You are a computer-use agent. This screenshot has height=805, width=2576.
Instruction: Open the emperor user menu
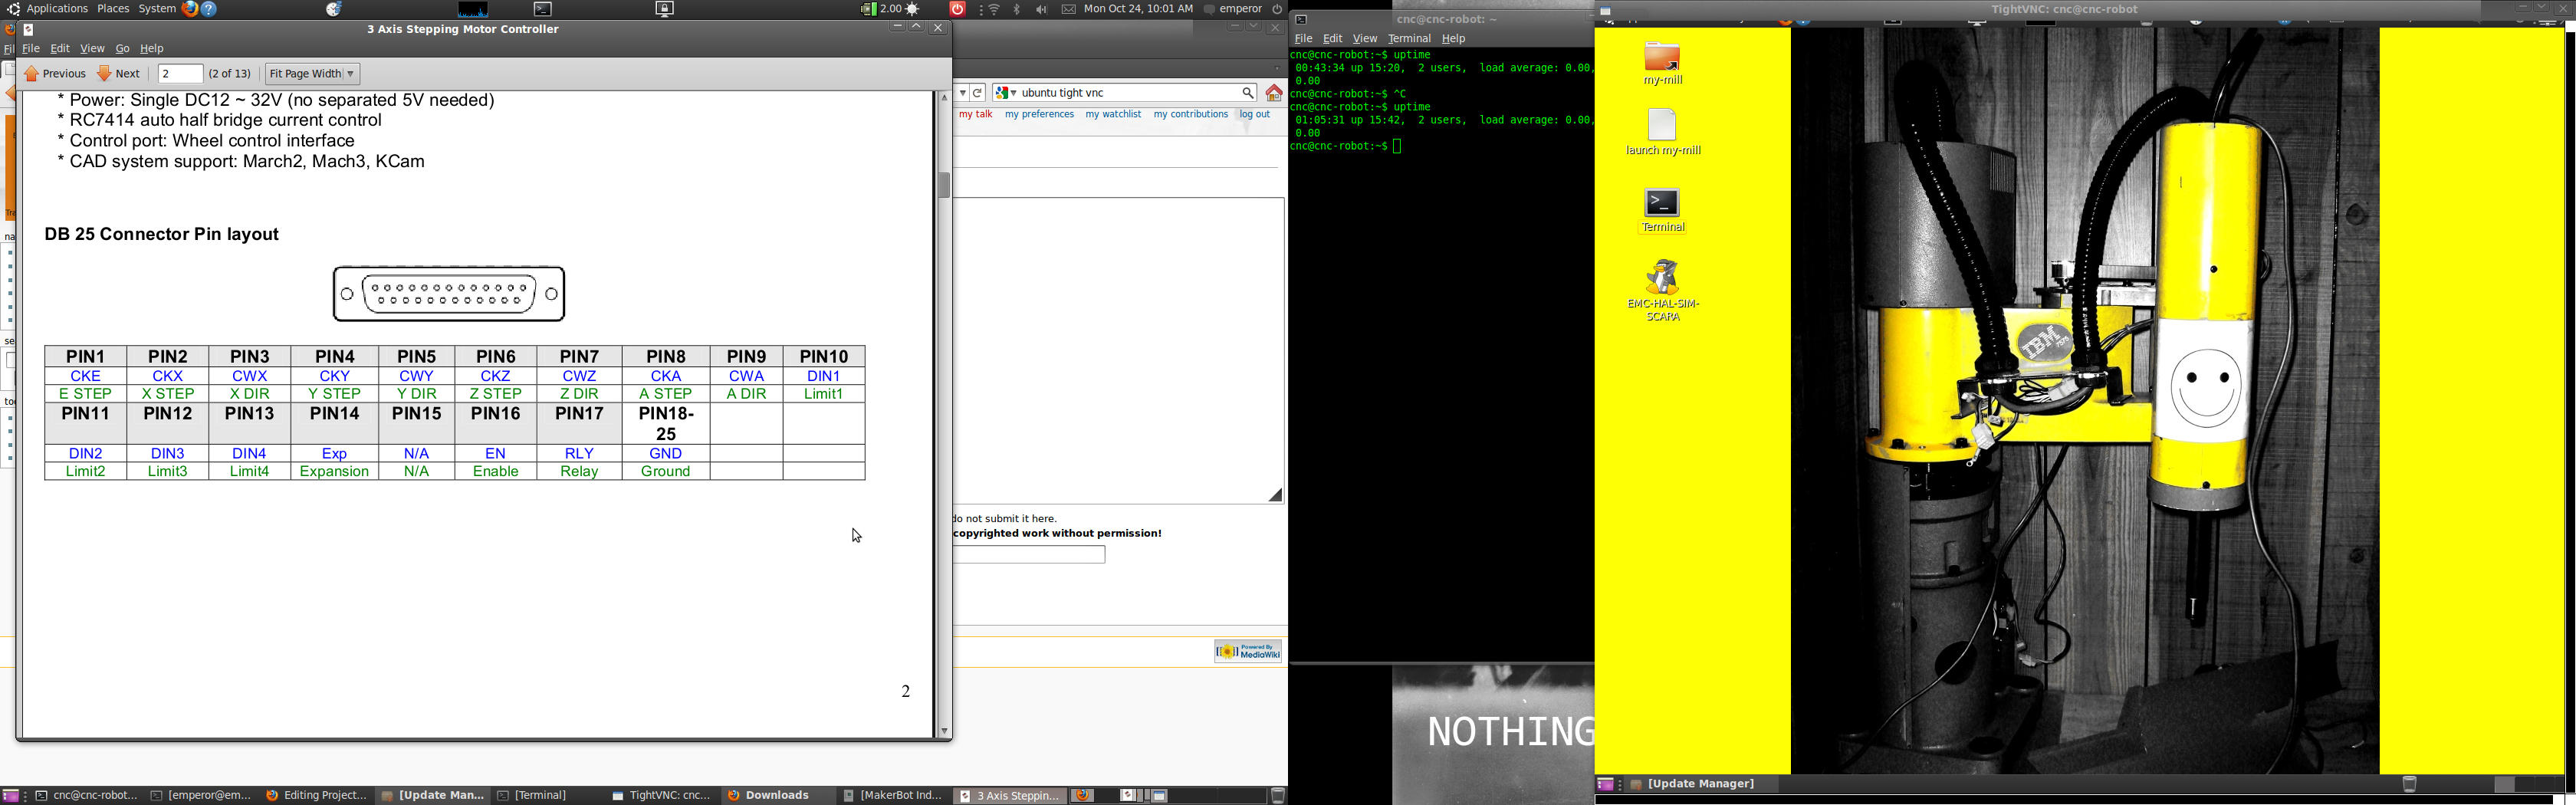point(1233,9)
